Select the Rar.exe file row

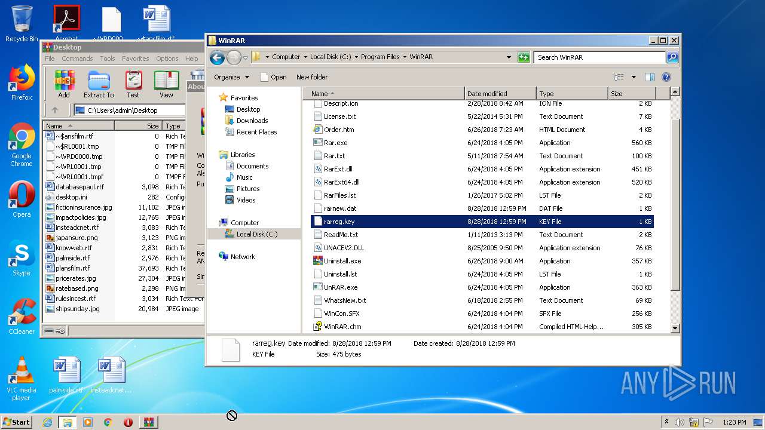483,143
